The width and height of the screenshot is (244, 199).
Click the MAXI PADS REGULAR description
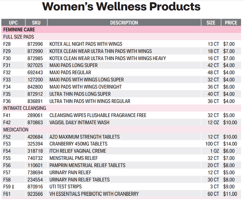tap(70, 72)
